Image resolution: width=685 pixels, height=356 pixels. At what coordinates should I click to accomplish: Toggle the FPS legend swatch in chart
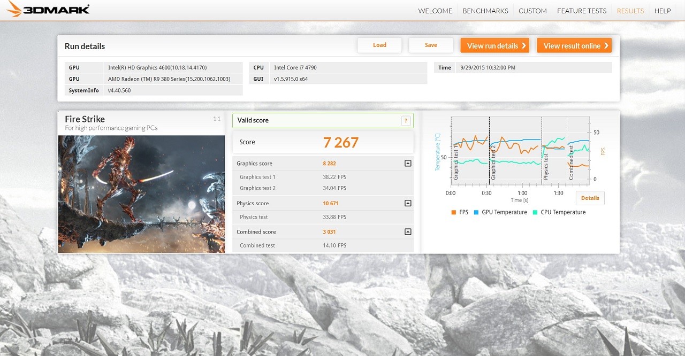(x=454, y=212)
